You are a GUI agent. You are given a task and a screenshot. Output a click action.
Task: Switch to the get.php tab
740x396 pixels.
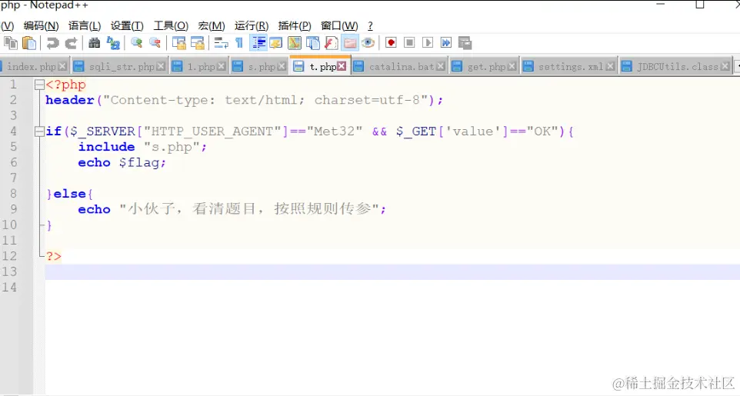[x=487, y=67]
